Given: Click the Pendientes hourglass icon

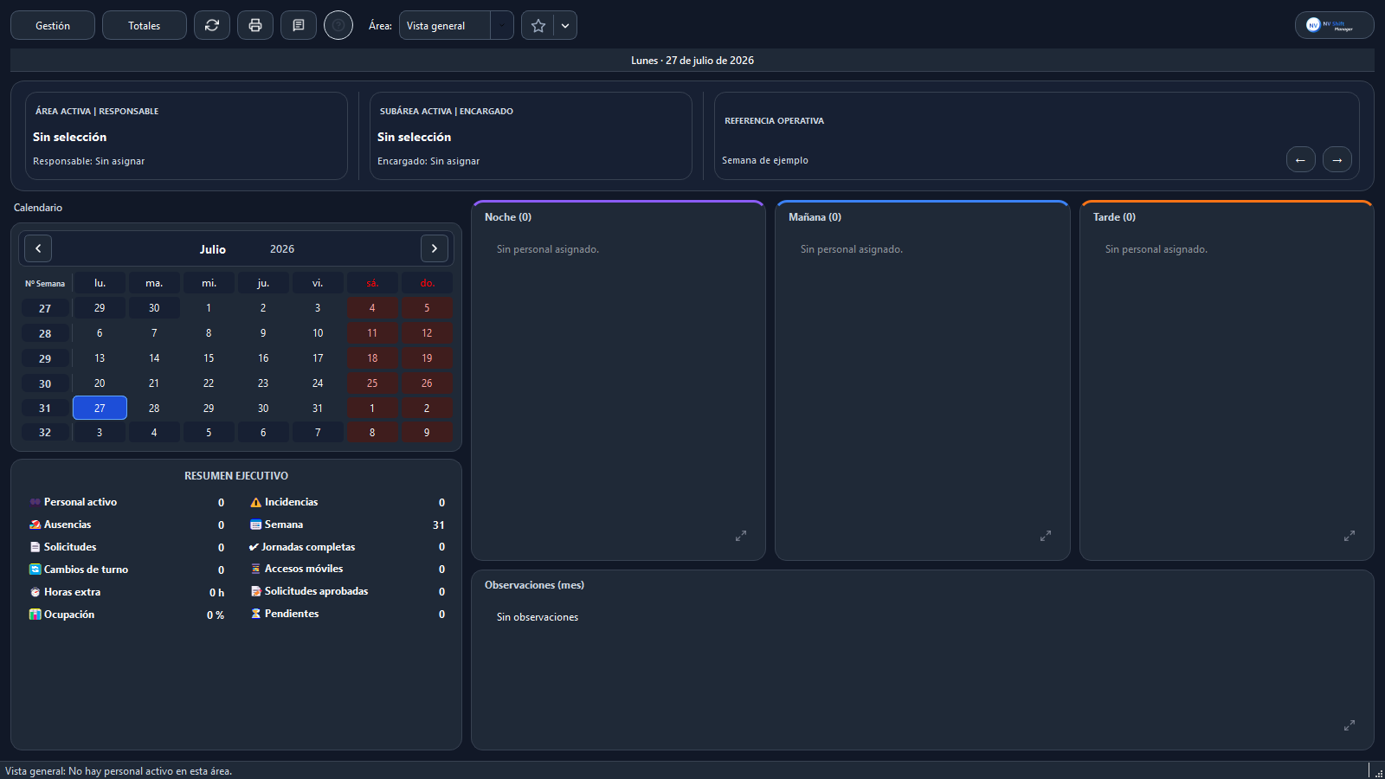Looking at the screenshot, I should pos(256,614).
